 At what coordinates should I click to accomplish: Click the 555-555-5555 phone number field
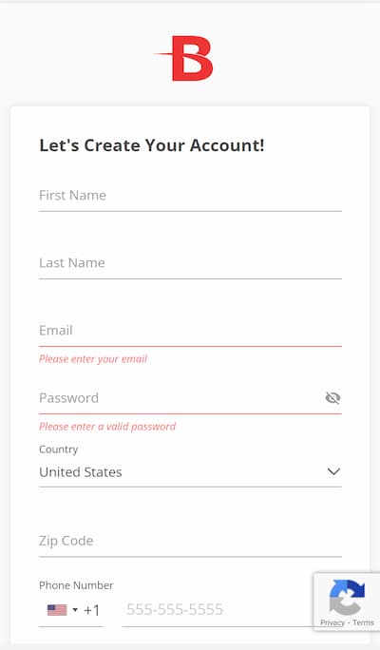click(x=218, y=610)
